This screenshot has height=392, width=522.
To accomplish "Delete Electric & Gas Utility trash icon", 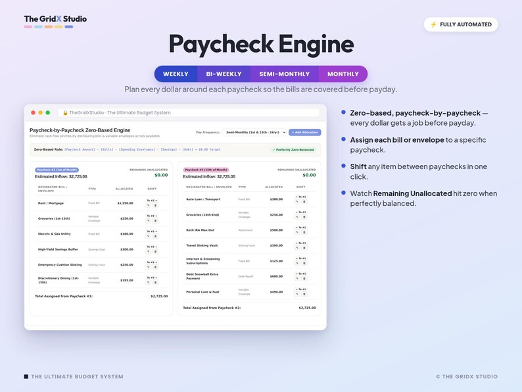I will click(x=155, y=236).
